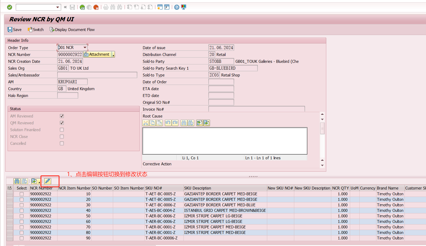426x246 pixels.
Task: Click the green Back arrow in the toolbar
Action: click(82, 7)
